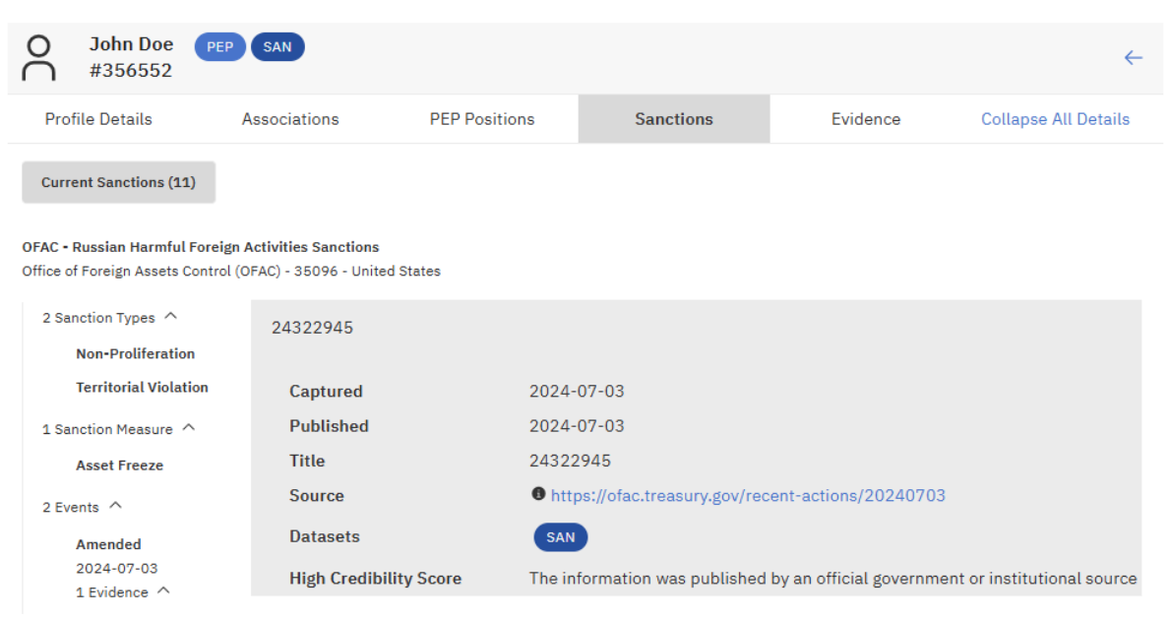1171x620 pixels.
Task: Click the back arrow icon
Action: (1133, 57)
